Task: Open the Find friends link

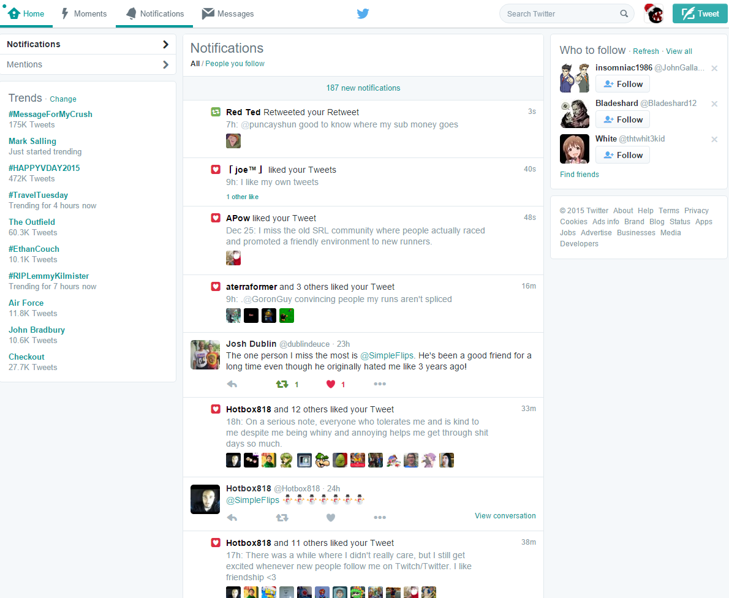Action: [580, 175]
